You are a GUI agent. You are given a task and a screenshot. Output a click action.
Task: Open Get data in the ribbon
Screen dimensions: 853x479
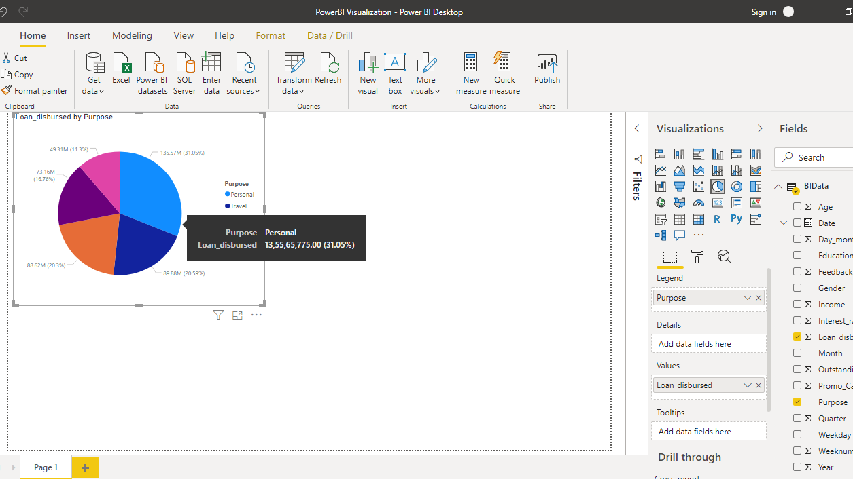(94, 73)
